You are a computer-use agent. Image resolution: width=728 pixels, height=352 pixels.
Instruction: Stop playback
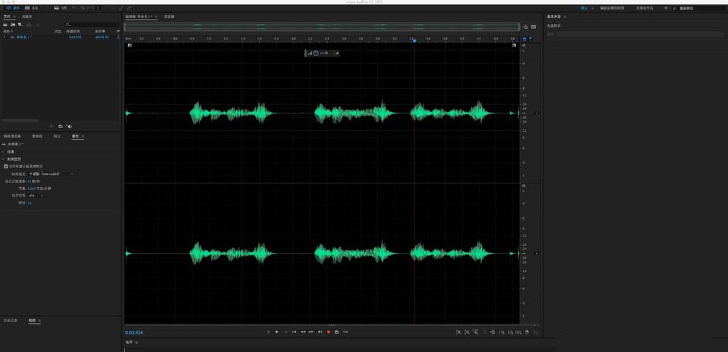pos(269,332)
